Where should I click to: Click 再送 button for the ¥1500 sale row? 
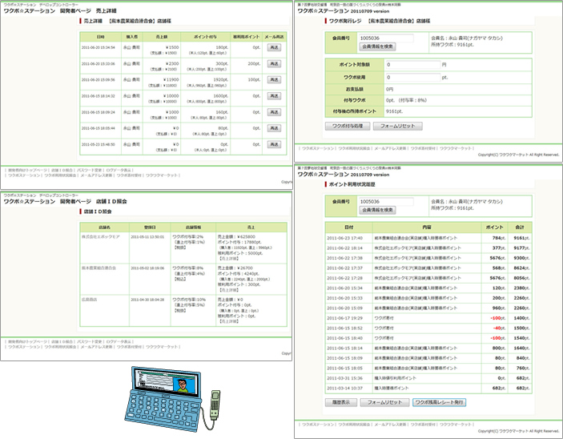274,48
